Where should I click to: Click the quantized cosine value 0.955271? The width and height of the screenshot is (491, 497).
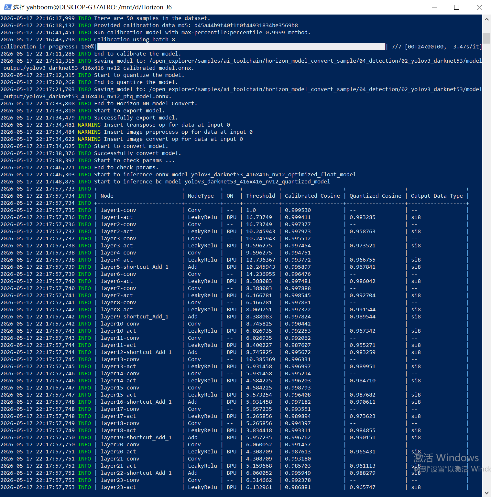[x=363, y=345]
